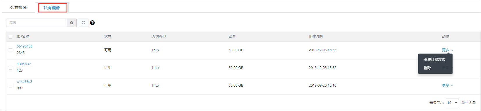Select the checkbox for image 1305f74b
481x111 pixels.
point(10,68)
